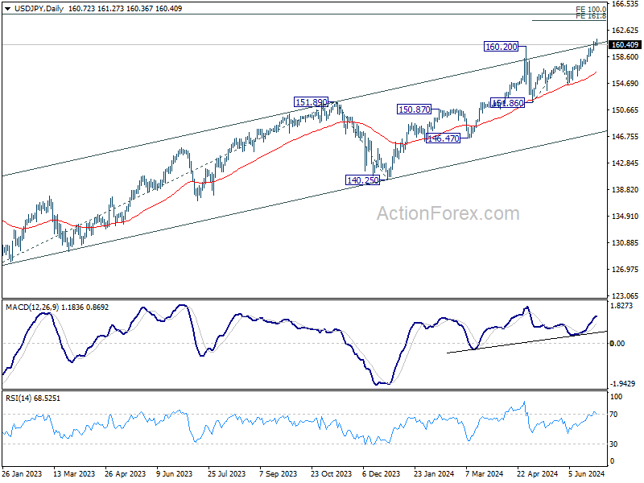This screenshot has height=483, width=644.
Task: Click the 25 Jul 2023 date label
Action: (x=227, y=473)
